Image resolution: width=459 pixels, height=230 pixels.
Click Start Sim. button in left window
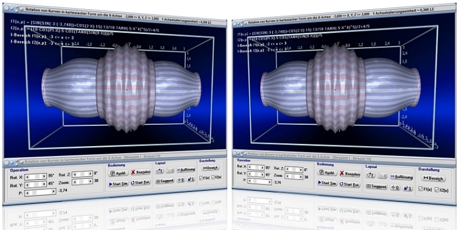[x=119, y=183]
